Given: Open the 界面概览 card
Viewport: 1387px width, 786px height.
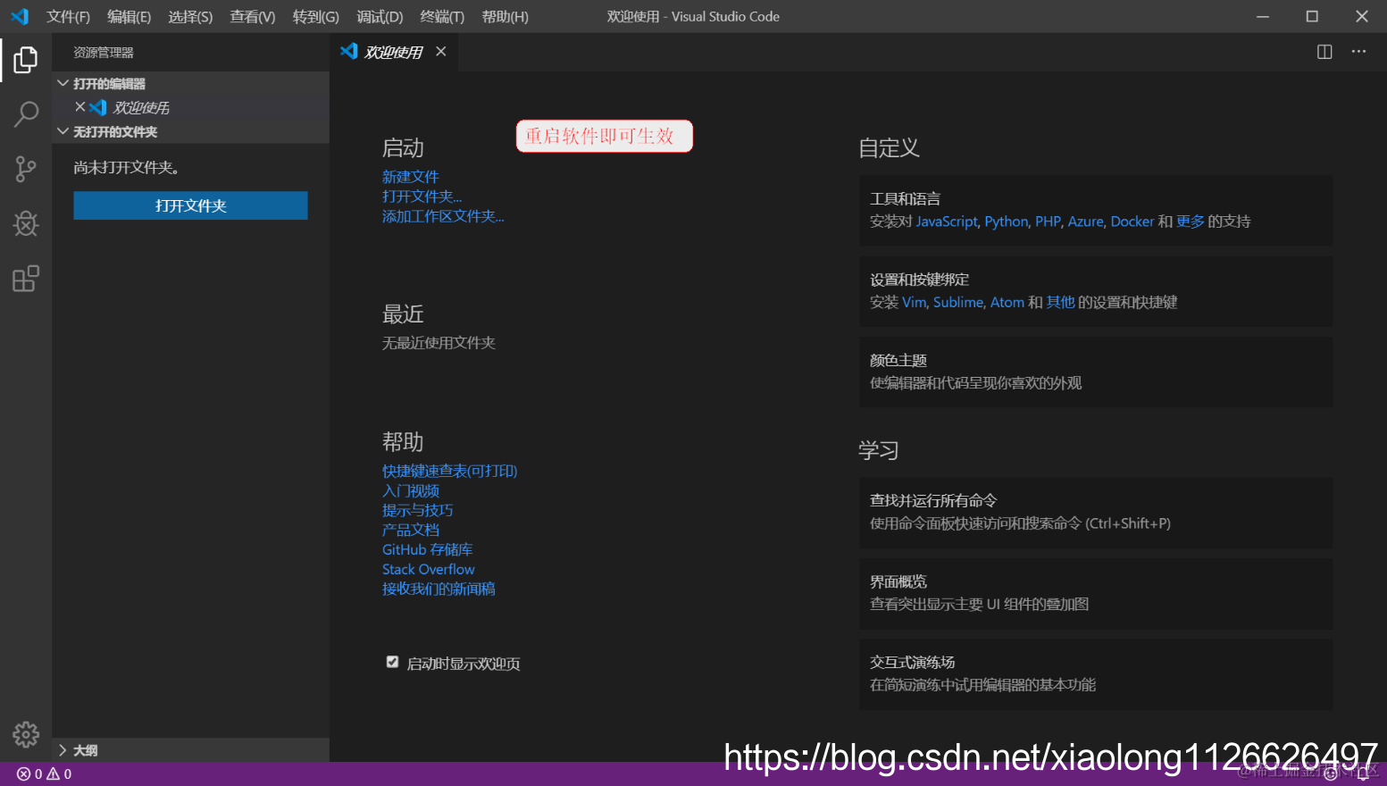Looking at the screenshot, I should pyautogui.click(x=1096, y=594).
